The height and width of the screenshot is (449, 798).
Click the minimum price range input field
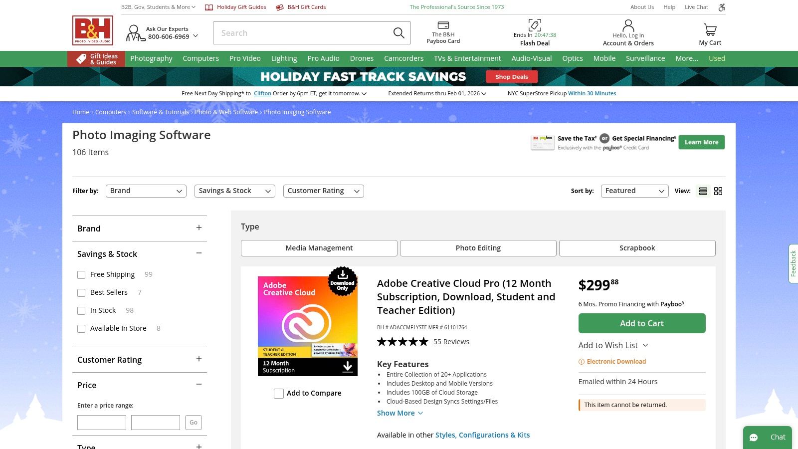click(x=101, y=422)
